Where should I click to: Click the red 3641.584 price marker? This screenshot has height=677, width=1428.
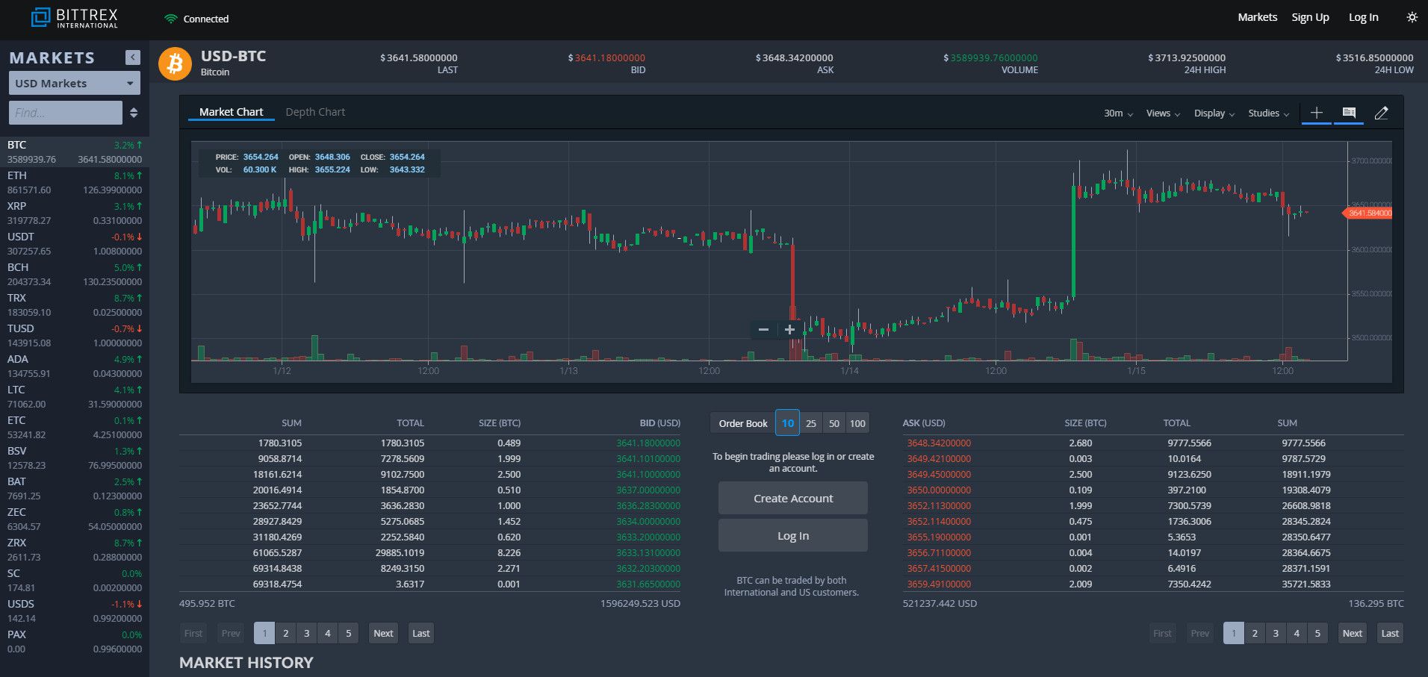click(x=1368, y=213)
